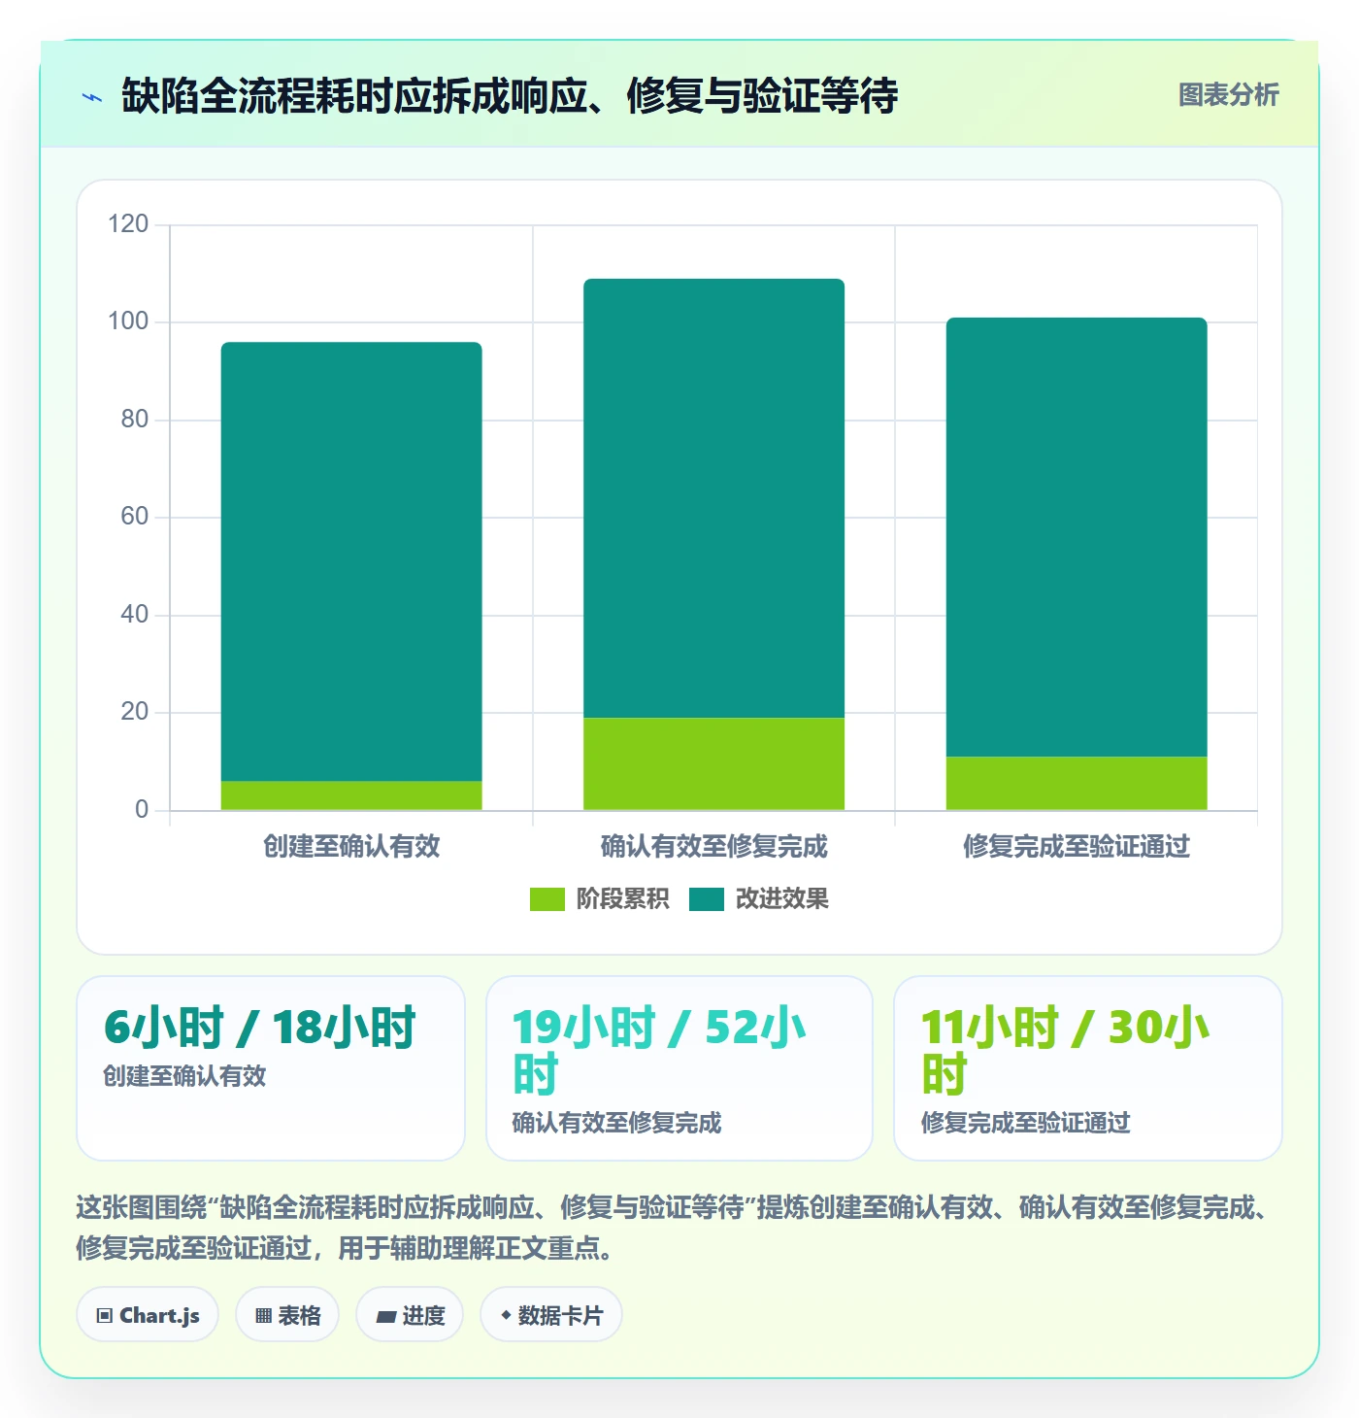The width and height of the screenshot is (1359, 1418).
Task: Click the card caption 修复完成至验证通过 under 11小时
Action: (x=1025, y=1123)
